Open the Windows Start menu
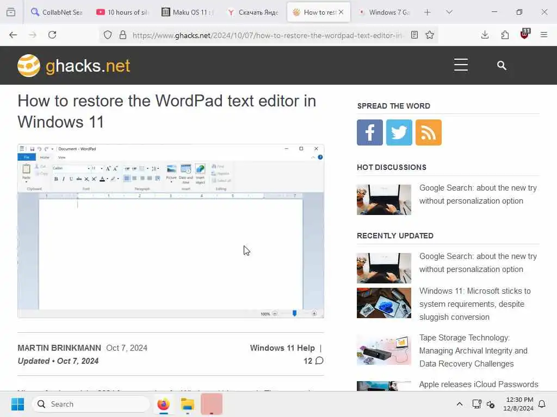The width and height of the screenshot is (557, 417). (17, 404)
